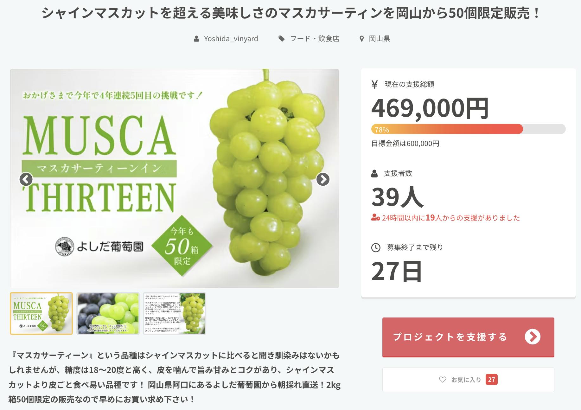
Task: Open the 岡山県 location listing
Action: (x=379, y=39)
